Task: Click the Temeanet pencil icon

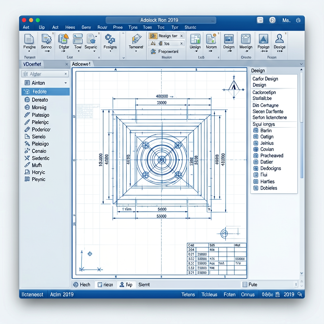Action: [136, 39]
